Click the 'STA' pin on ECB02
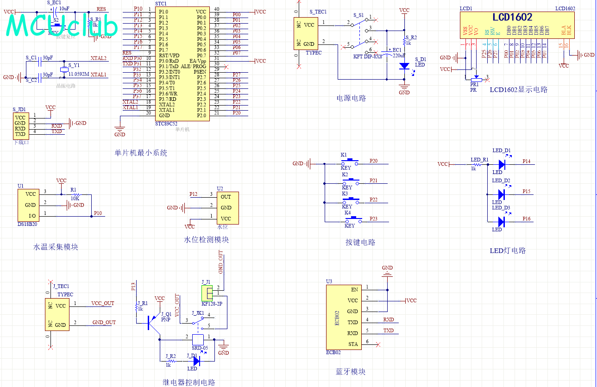This screenshot has height=387, width=597. point(353,344)
